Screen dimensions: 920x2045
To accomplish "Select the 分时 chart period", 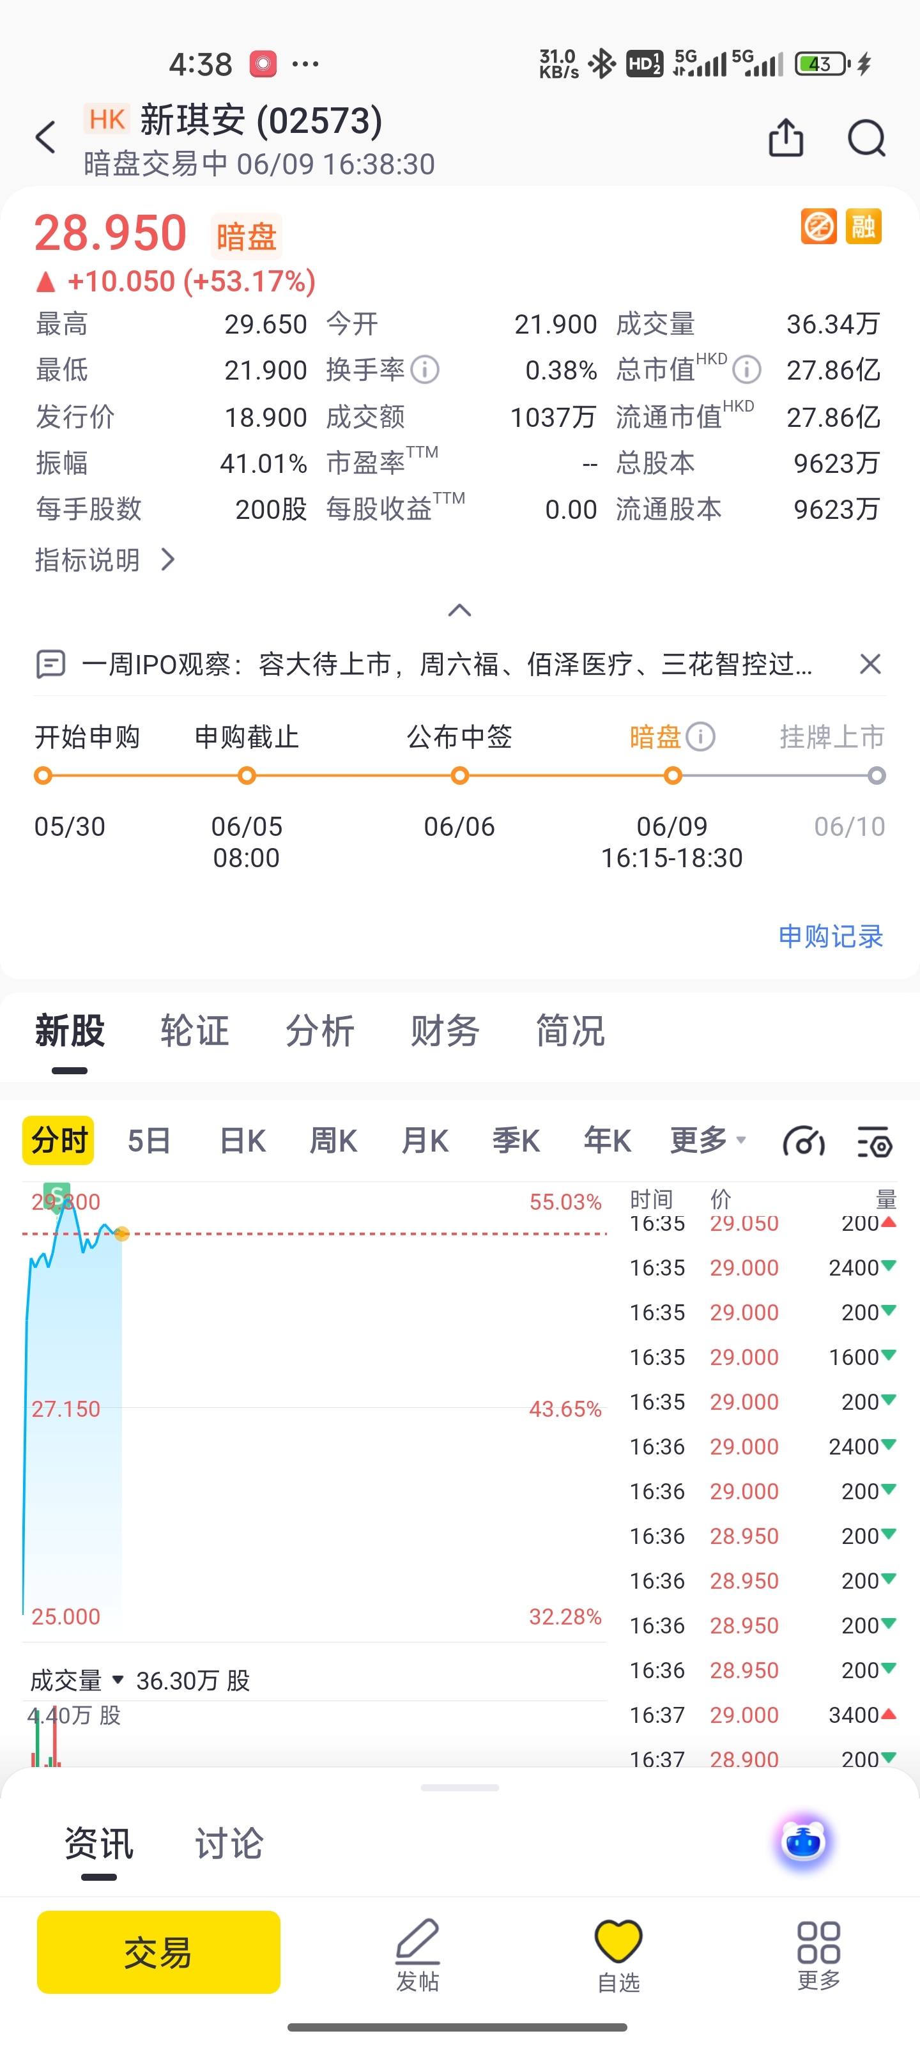I will (x=59, y=1141).
